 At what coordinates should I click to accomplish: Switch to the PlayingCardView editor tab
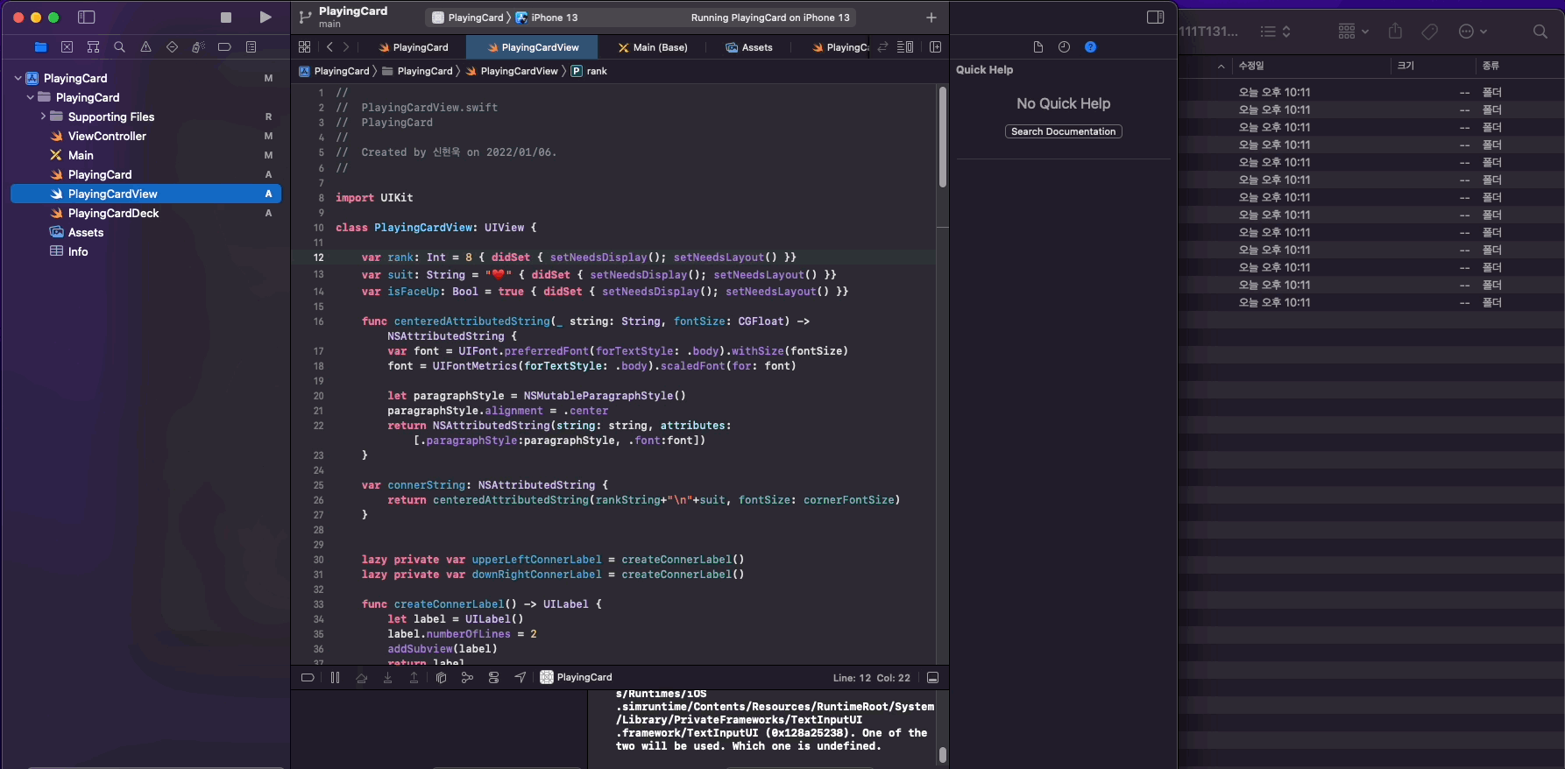(533, 47)
